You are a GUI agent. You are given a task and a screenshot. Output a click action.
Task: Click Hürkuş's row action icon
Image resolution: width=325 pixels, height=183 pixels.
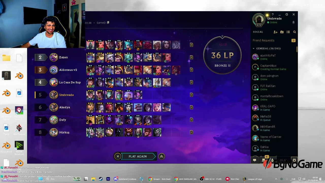191,132
